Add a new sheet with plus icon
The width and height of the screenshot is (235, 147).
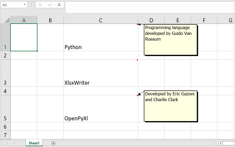[53, 143]
